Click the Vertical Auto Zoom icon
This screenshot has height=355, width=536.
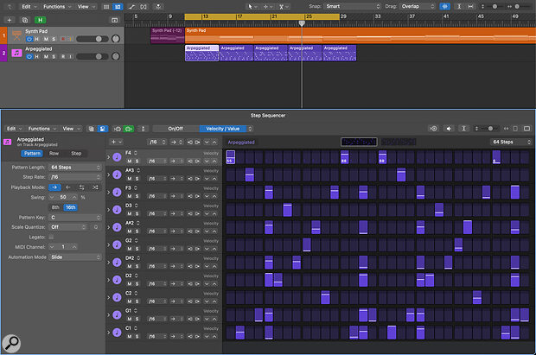pos(459,7)
